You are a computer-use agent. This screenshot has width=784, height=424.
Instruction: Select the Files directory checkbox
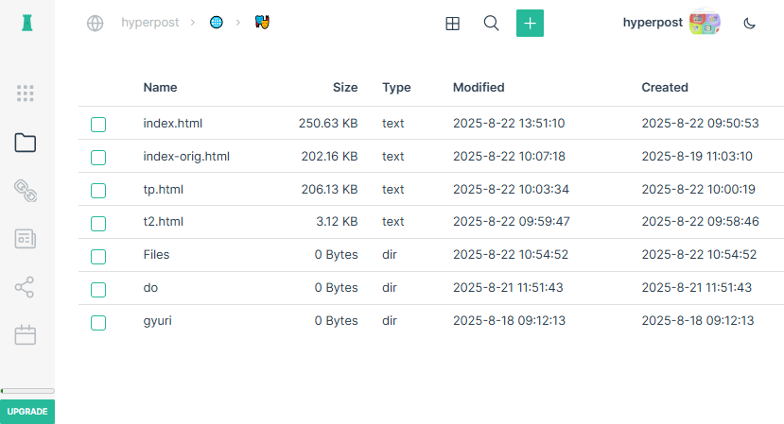(x=98, y=256)
